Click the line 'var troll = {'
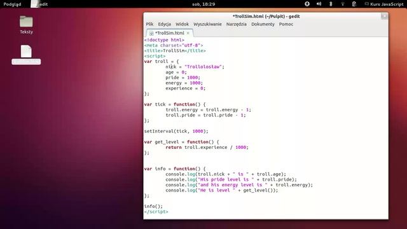 162,62
